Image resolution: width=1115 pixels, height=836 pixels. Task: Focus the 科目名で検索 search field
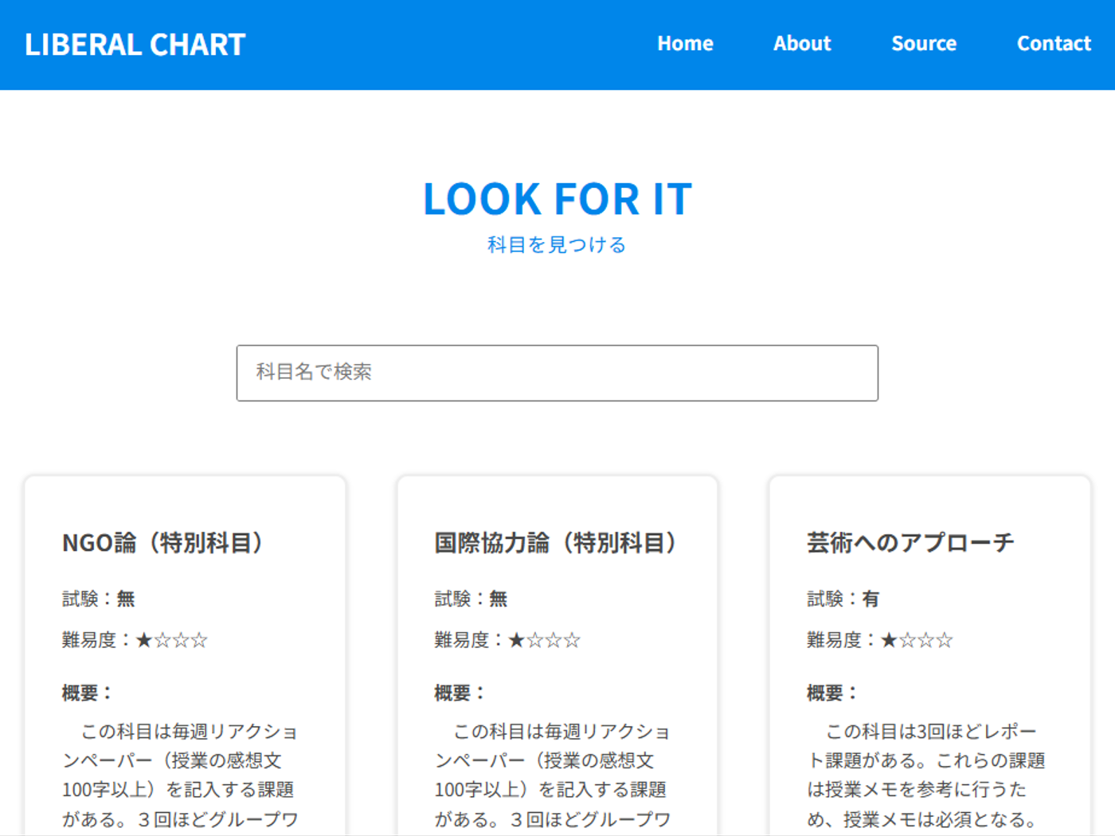tap(557, 373)
